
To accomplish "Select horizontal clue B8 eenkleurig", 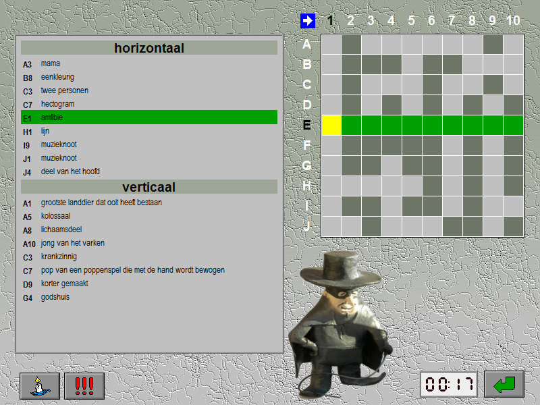I will [149, 77].
